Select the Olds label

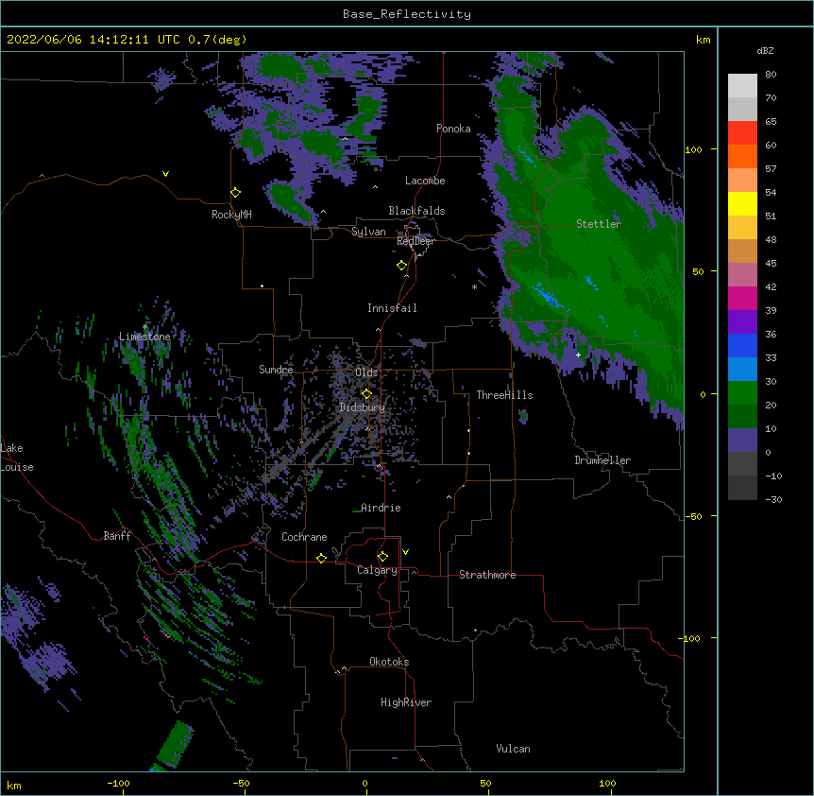(x=366, y=372)
